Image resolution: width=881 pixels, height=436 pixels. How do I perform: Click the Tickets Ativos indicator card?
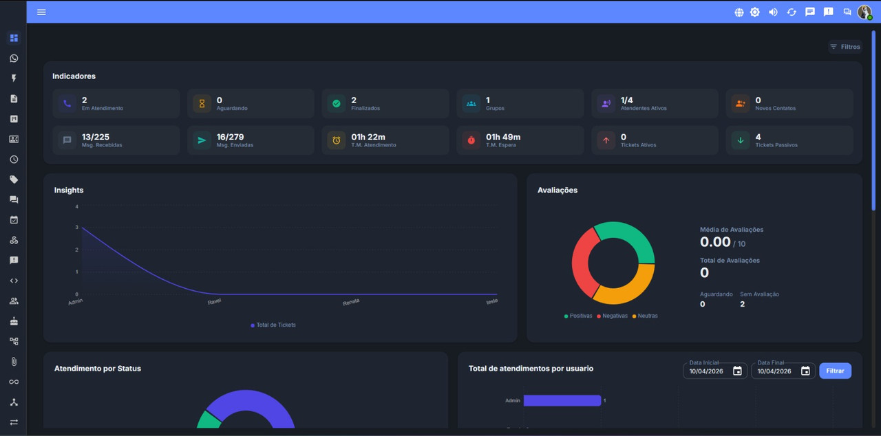(655, 140)
